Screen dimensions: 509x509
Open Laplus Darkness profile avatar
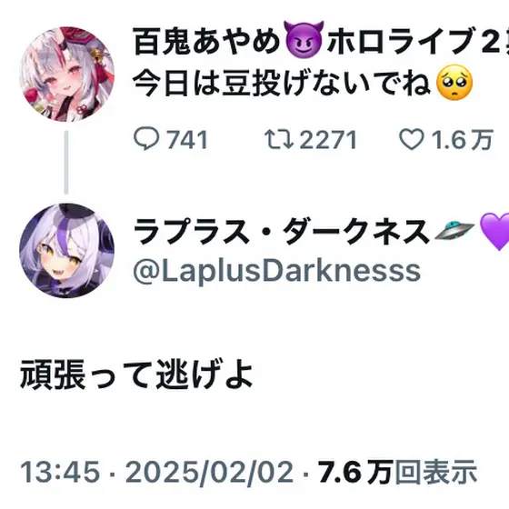[67, 251]
